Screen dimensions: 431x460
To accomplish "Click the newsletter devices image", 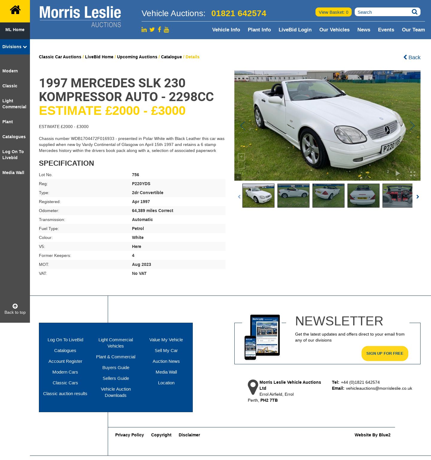I will (262, 337).
